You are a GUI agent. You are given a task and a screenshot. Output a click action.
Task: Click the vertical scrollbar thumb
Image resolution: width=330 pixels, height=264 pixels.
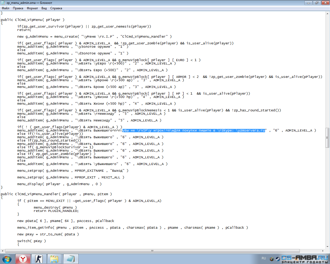pos(328,137)
